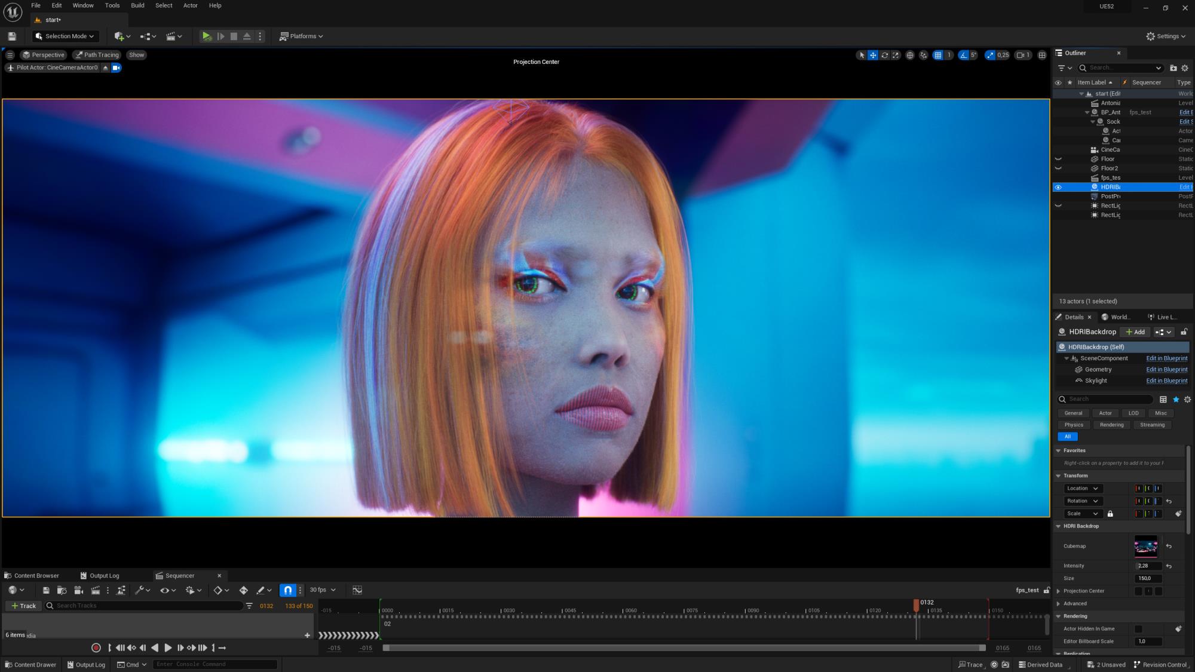
Task: Open the camera speed setting in the viewport
Action: pos(1023,55)
